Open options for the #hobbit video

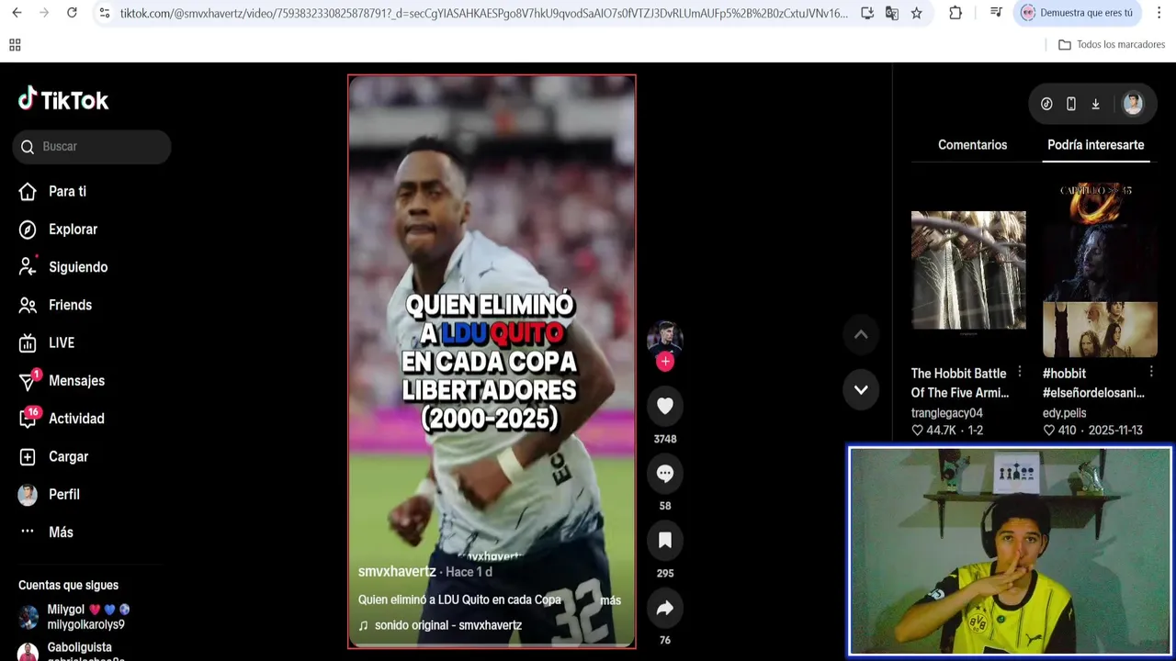pyautogui.click(x=1150, y=372)
